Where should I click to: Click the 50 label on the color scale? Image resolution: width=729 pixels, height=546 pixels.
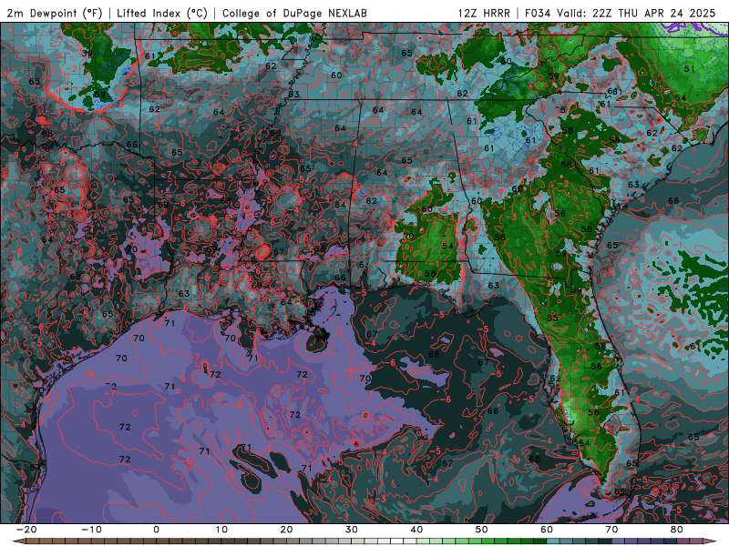tap(482, 530)
